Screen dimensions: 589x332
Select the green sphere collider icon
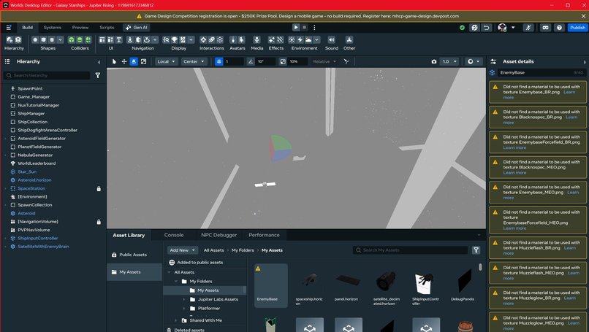[x=80, y=39]
